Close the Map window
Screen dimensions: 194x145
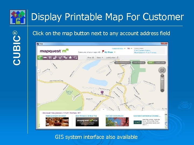coord(164,44)
